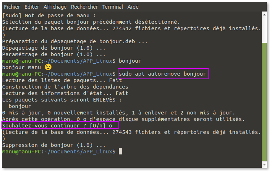Screen dimensions: 270x171
Task: Open the Fichier menu
Action: [x=12, y=7]
